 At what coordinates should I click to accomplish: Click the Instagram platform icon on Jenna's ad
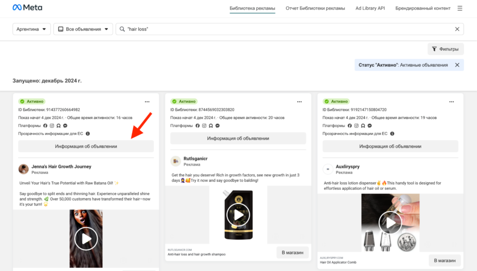pyautogui.click(x=52, y=125)
